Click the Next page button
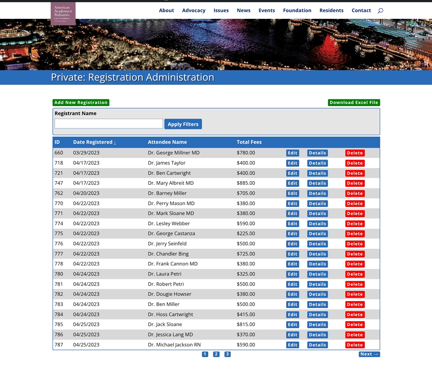Viewport: 432px width, 385px height. [x=369, y=354]
